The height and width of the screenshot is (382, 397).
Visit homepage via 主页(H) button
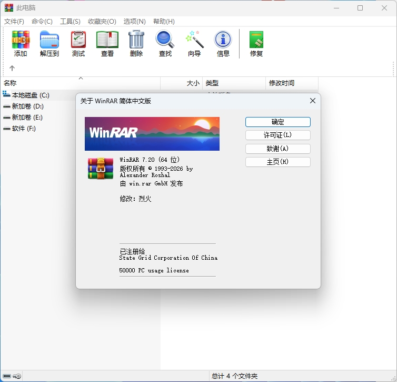(278, 162)
